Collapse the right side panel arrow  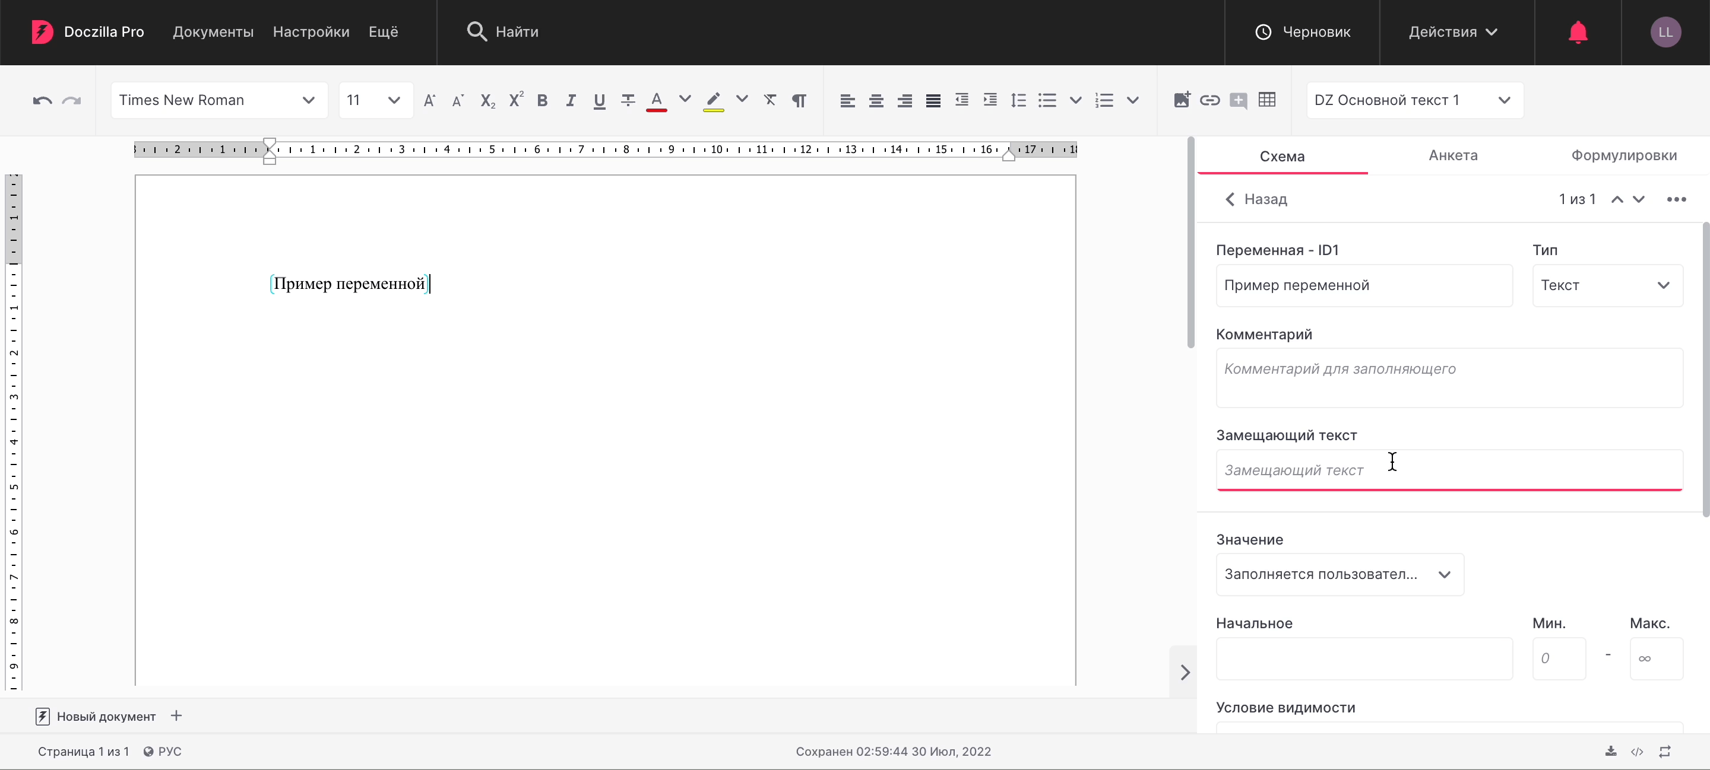[1185, 672]
